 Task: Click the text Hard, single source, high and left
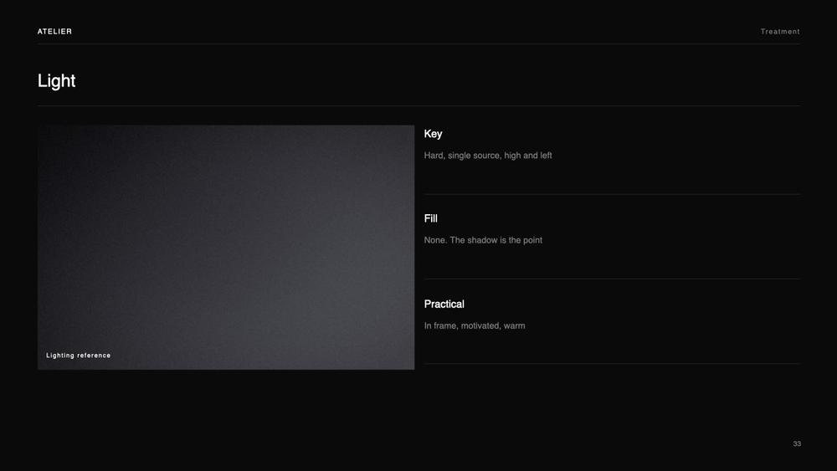(488, 156)
